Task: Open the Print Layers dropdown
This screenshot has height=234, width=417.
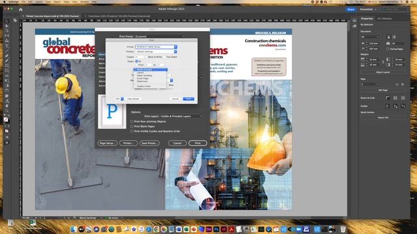Action: (181, 116)
